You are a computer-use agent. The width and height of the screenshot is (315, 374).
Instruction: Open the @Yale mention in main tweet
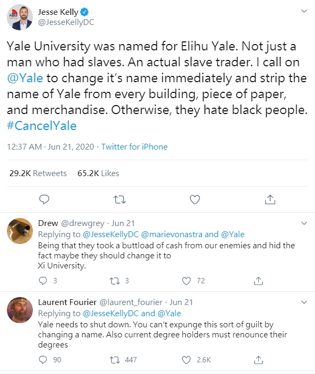point(25,78)
